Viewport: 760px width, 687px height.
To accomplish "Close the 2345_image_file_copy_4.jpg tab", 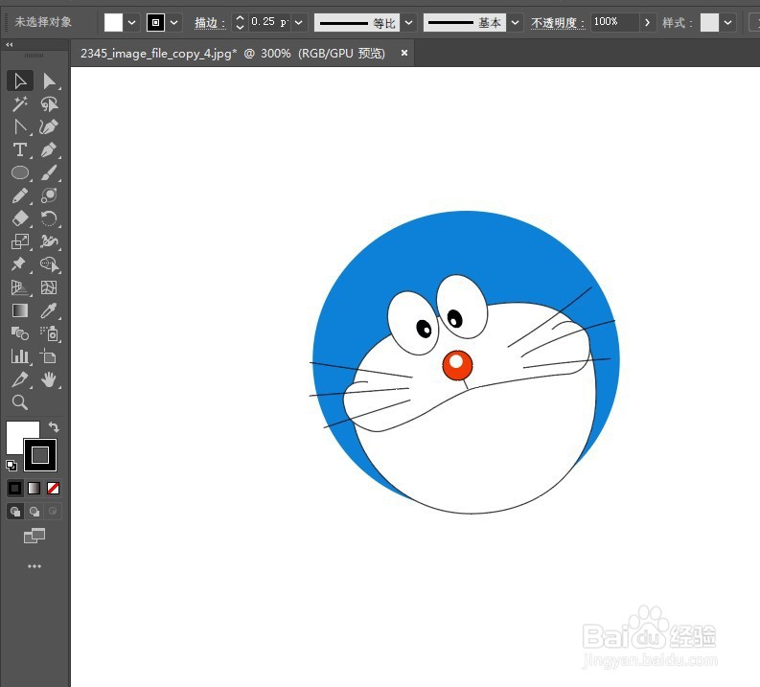I will click(x=404, y=53).
